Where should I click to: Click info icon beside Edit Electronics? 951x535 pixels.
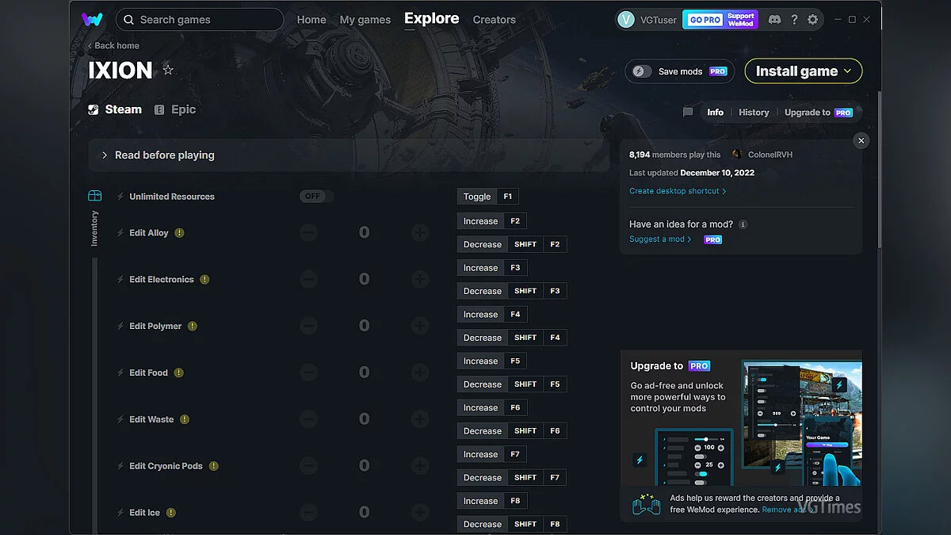[x=204, y=279]
